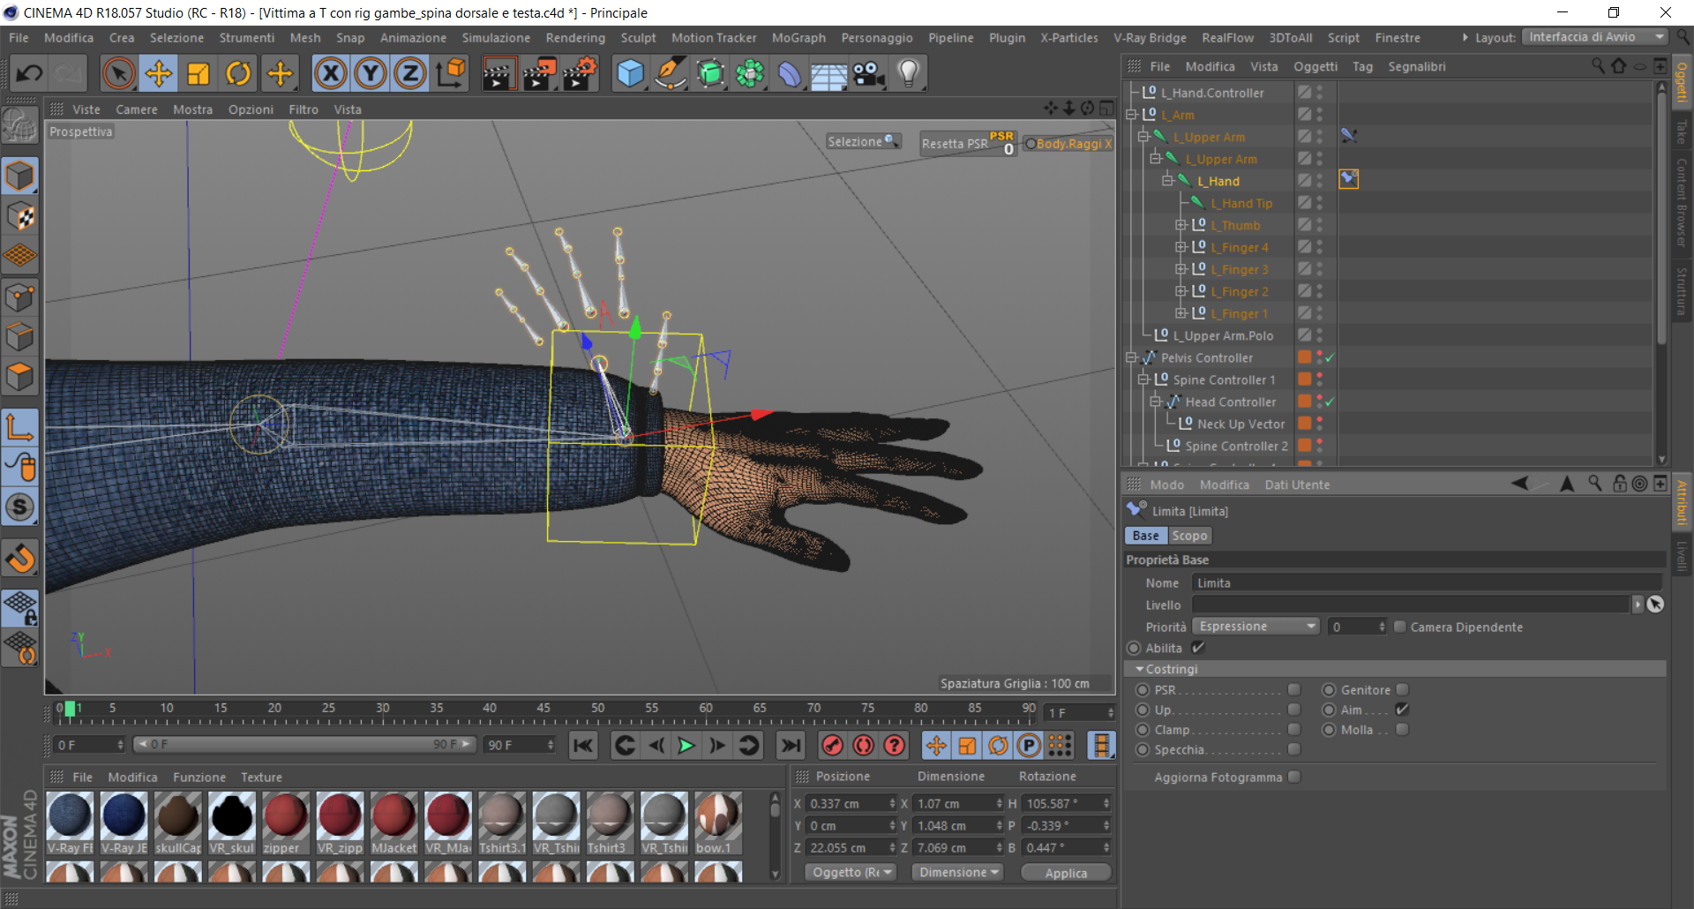Click the Resetta PSR button
The image size is (1694, 909).
coord(969,144)
